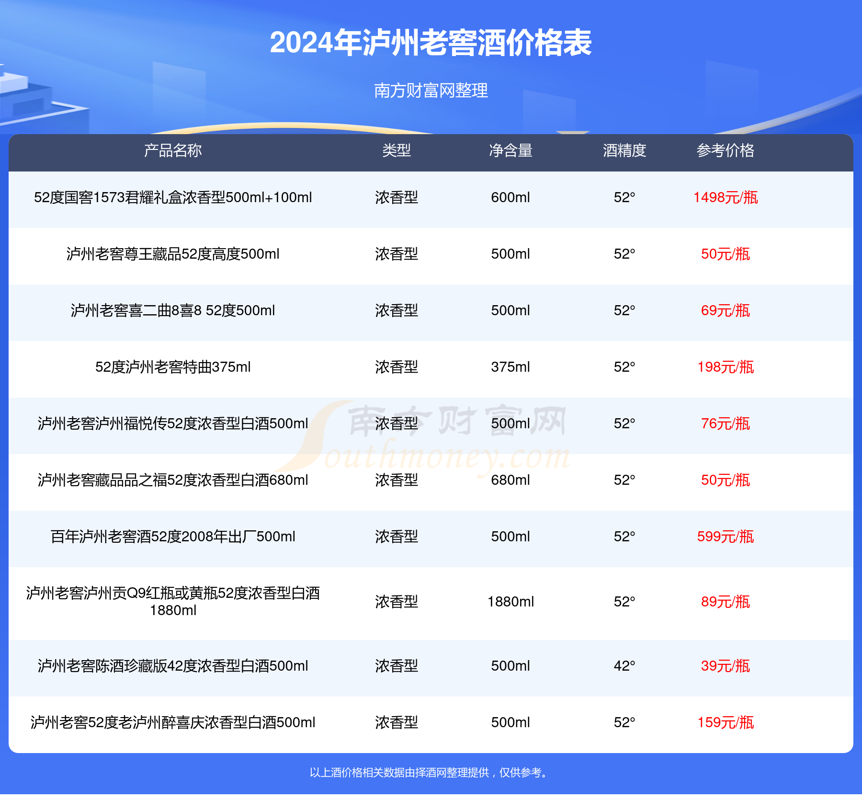The height and width of the screenshot is (800, 862).
Task: Click 50元/瓶 in the 尊王藏品 row
Action: point(726,254)
